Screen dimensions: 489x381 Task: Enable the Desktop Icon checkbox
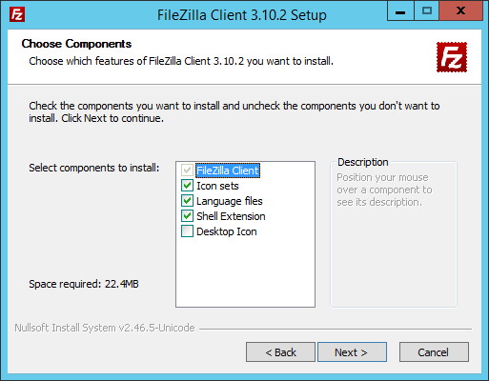pos(187,231)
